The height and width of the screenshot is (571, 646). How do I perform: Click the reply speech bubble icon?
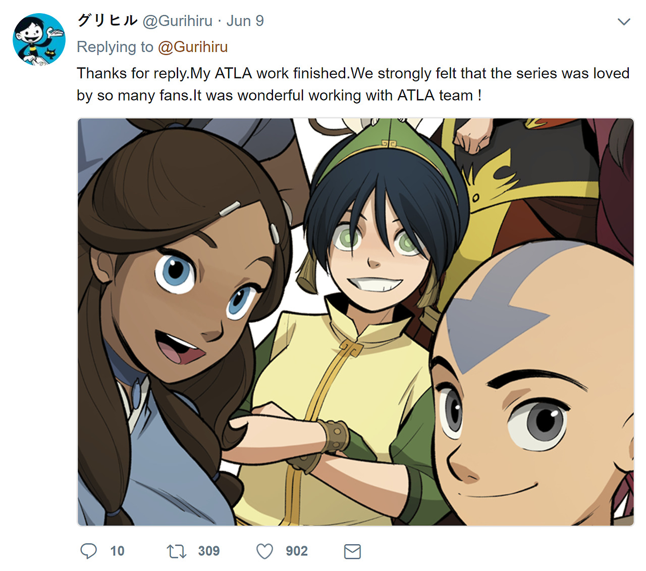(88, 551)
